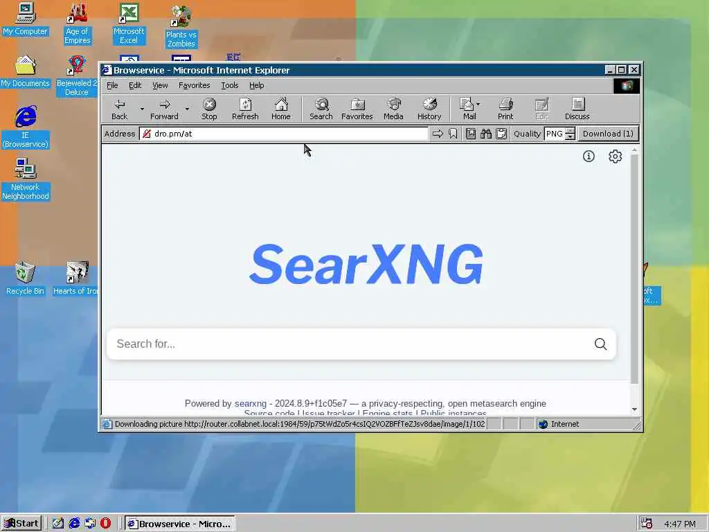Screen dimensions: 709x532
Task: Refresh the current page
Action: coord(245,109)
